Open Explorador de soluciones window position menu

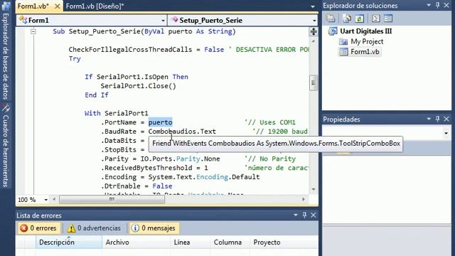click(x=429, y=5)
